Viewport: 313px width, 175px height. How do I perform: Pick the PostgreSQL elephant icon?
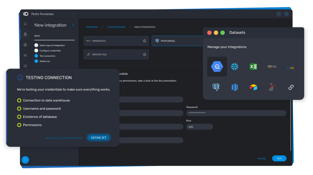(217, 87)
